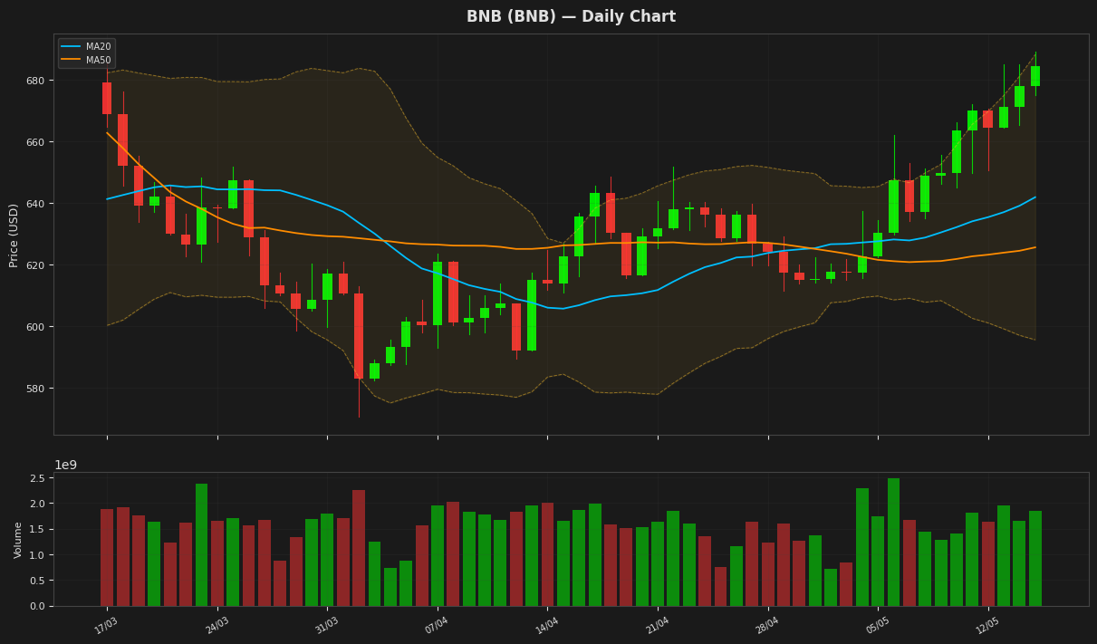Click the 1.0 volume tick label
This screenshot has width=1097, height=644.
(x=38, y=555)
